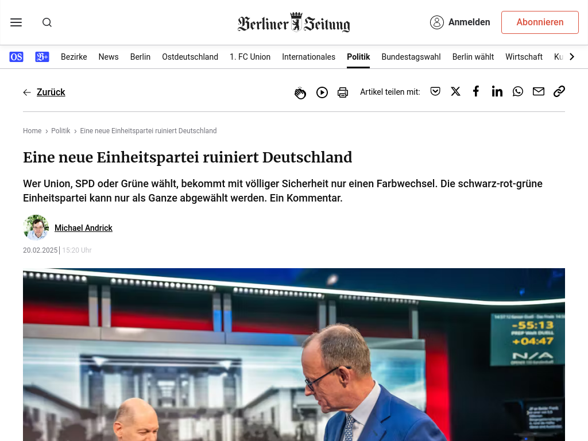Applaud article with clapping hands icon
Screen dimensions: 588x441
(x=300, y=92)
